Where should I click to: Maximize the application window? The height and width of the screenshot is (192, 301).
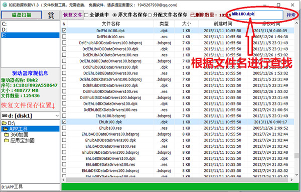[278, 5]
